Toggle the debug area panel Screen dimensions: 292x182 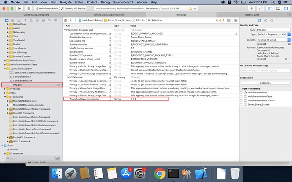(278, 8)
